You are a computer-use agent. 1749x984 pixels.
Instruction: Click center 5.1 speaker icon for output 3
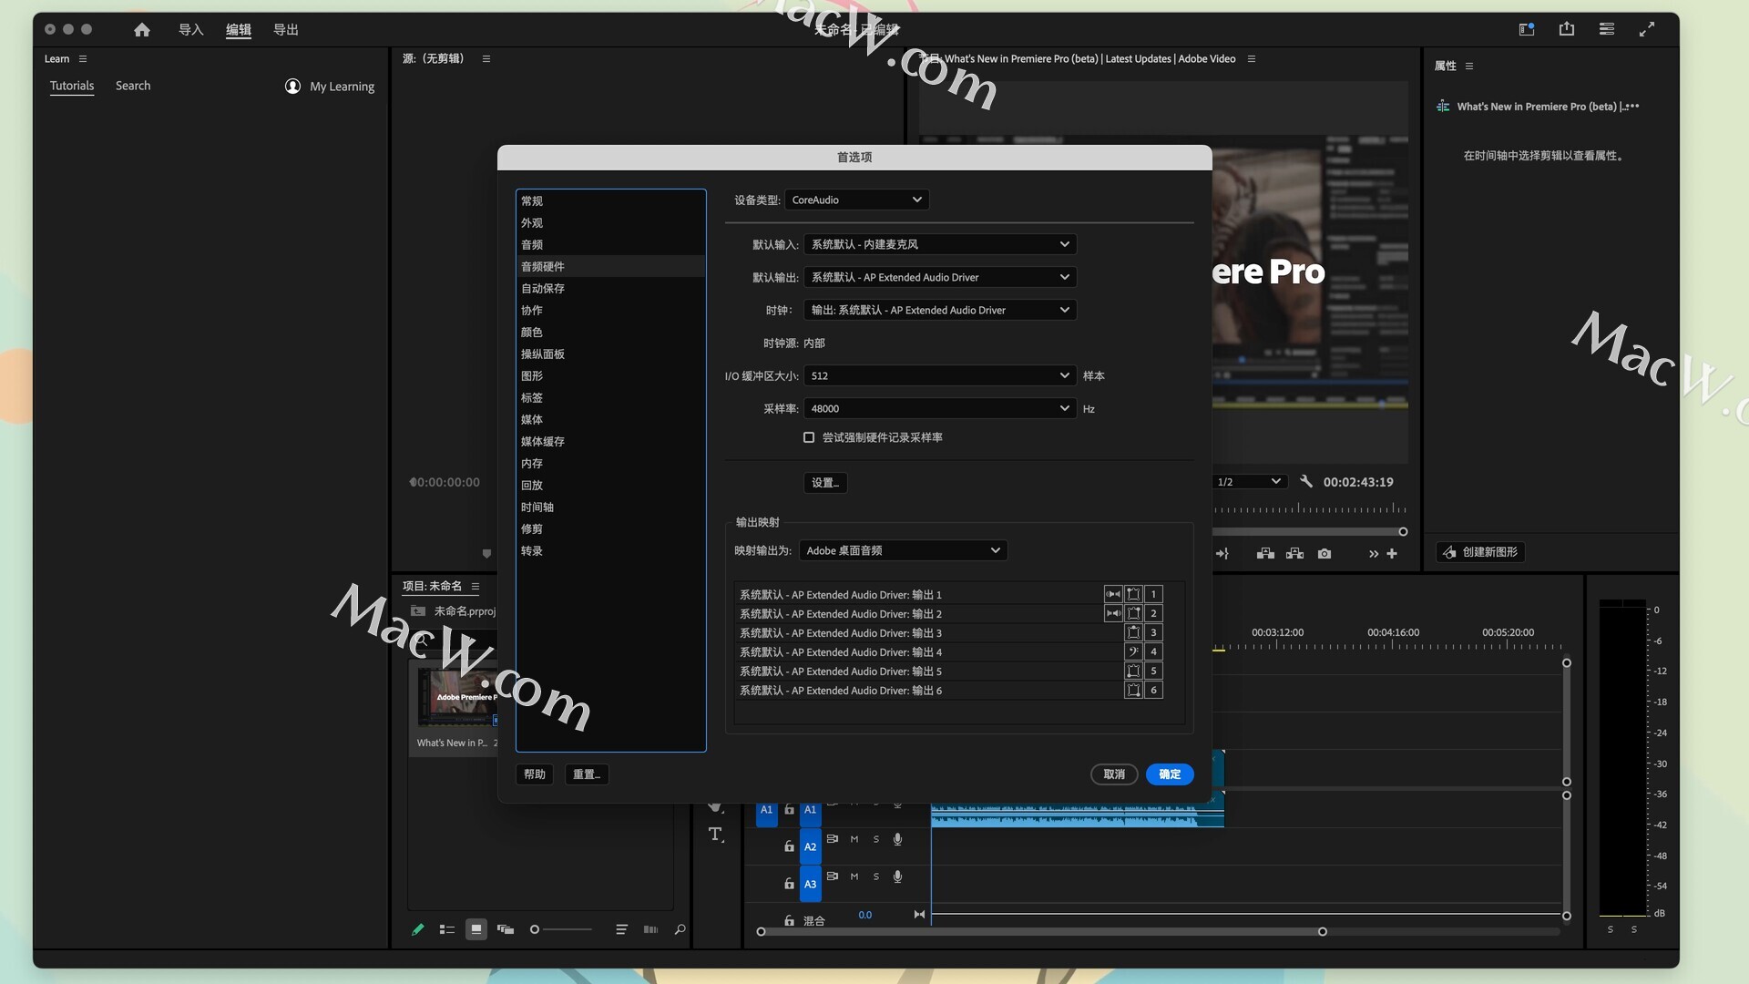click(1133, 632)
